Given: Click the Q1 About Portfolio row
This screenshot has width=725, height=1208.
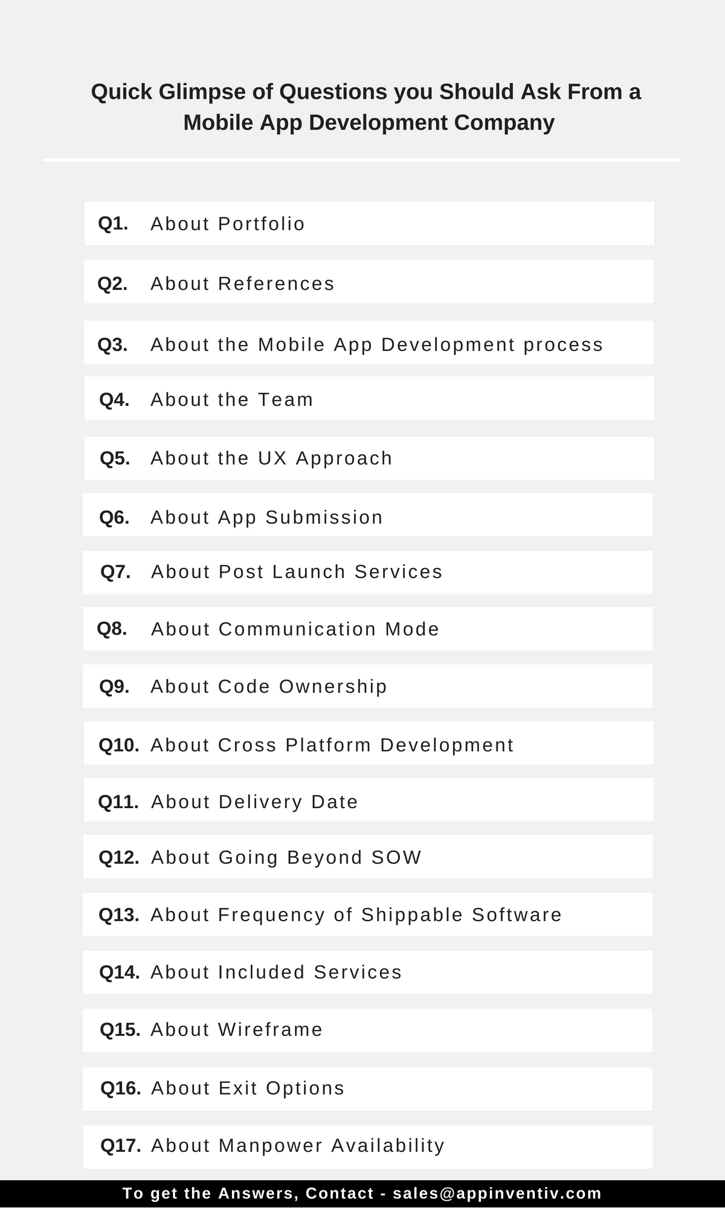Looking at the screenshot, I should [369, 223].
